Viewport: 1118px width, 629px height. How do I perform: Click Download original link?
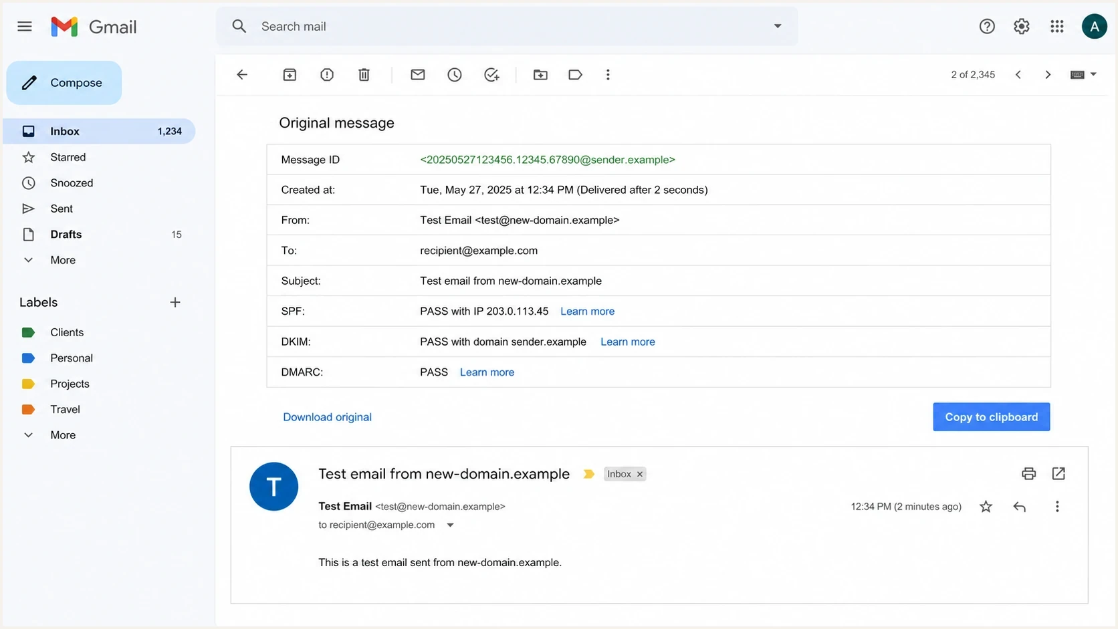pyautogui.click(x=327, y=417)
